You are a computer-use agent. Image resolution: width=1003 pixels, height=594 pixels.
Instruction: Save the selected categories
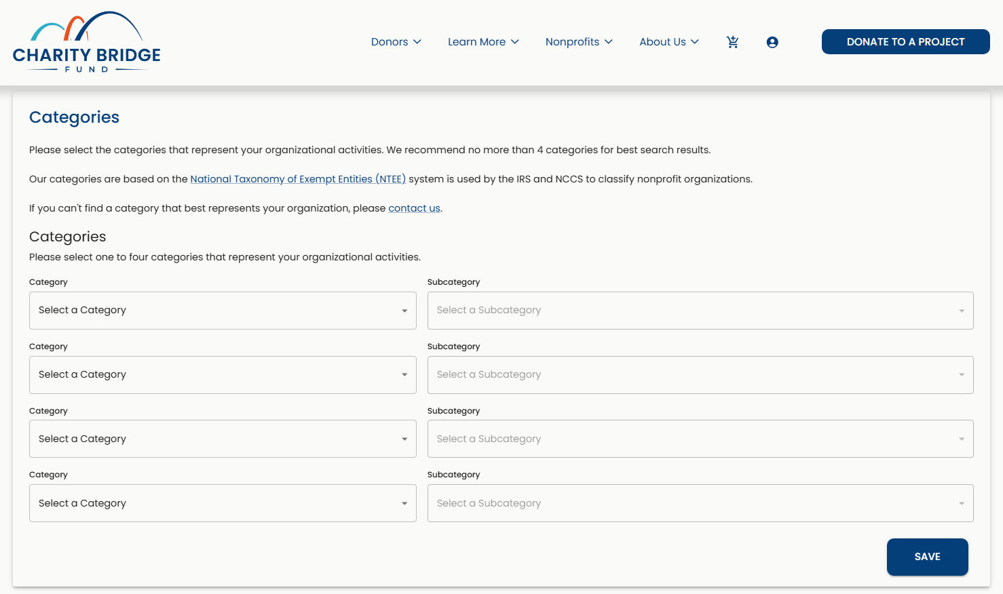pyautogui.click(x=927, y=557)
